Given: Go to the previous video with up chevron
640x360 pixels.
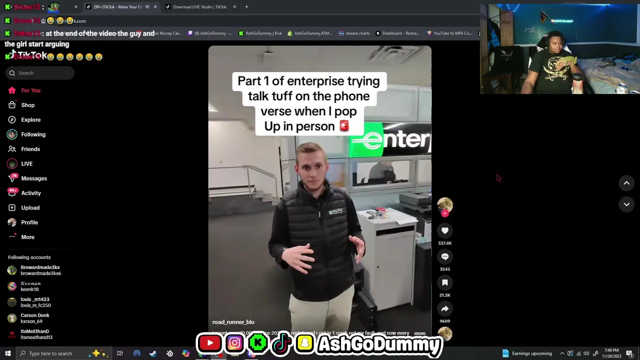Looking at the screenshot, I should pyautogui.click(x=626, y=183).
